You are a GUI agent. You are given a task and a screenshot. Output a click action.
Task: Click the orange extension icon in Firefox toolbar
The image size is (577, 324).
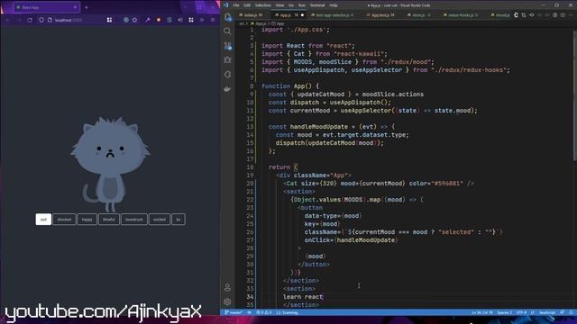click(x=159, y=20)
